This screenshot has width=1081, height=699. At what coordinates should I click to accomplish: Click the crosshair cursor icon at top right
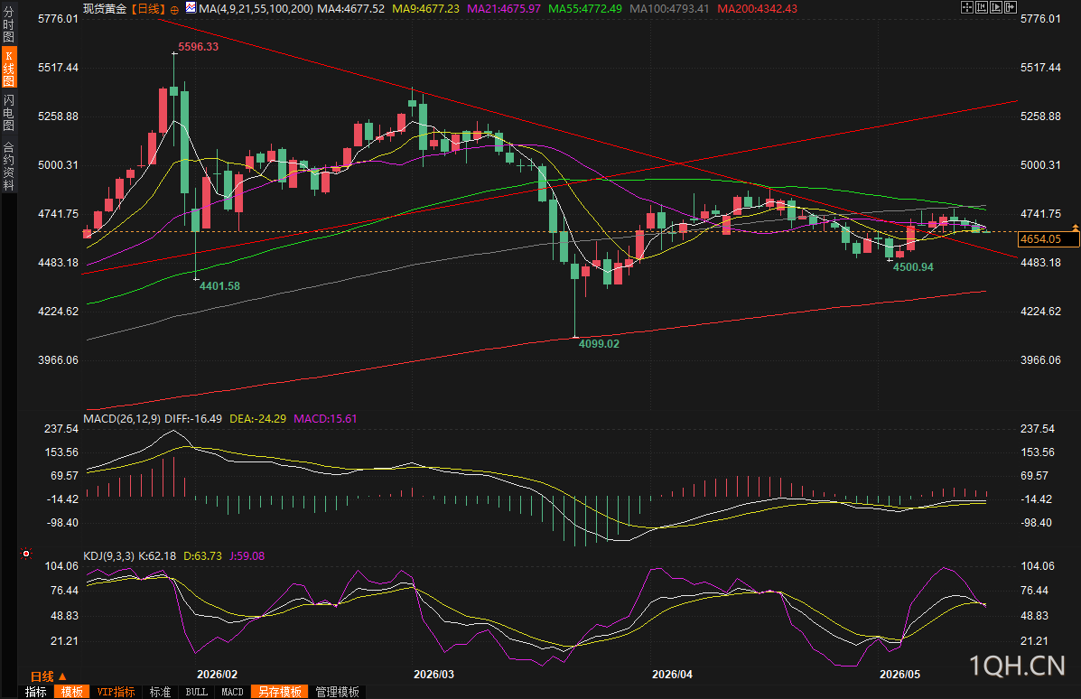(x=966, y=7)
